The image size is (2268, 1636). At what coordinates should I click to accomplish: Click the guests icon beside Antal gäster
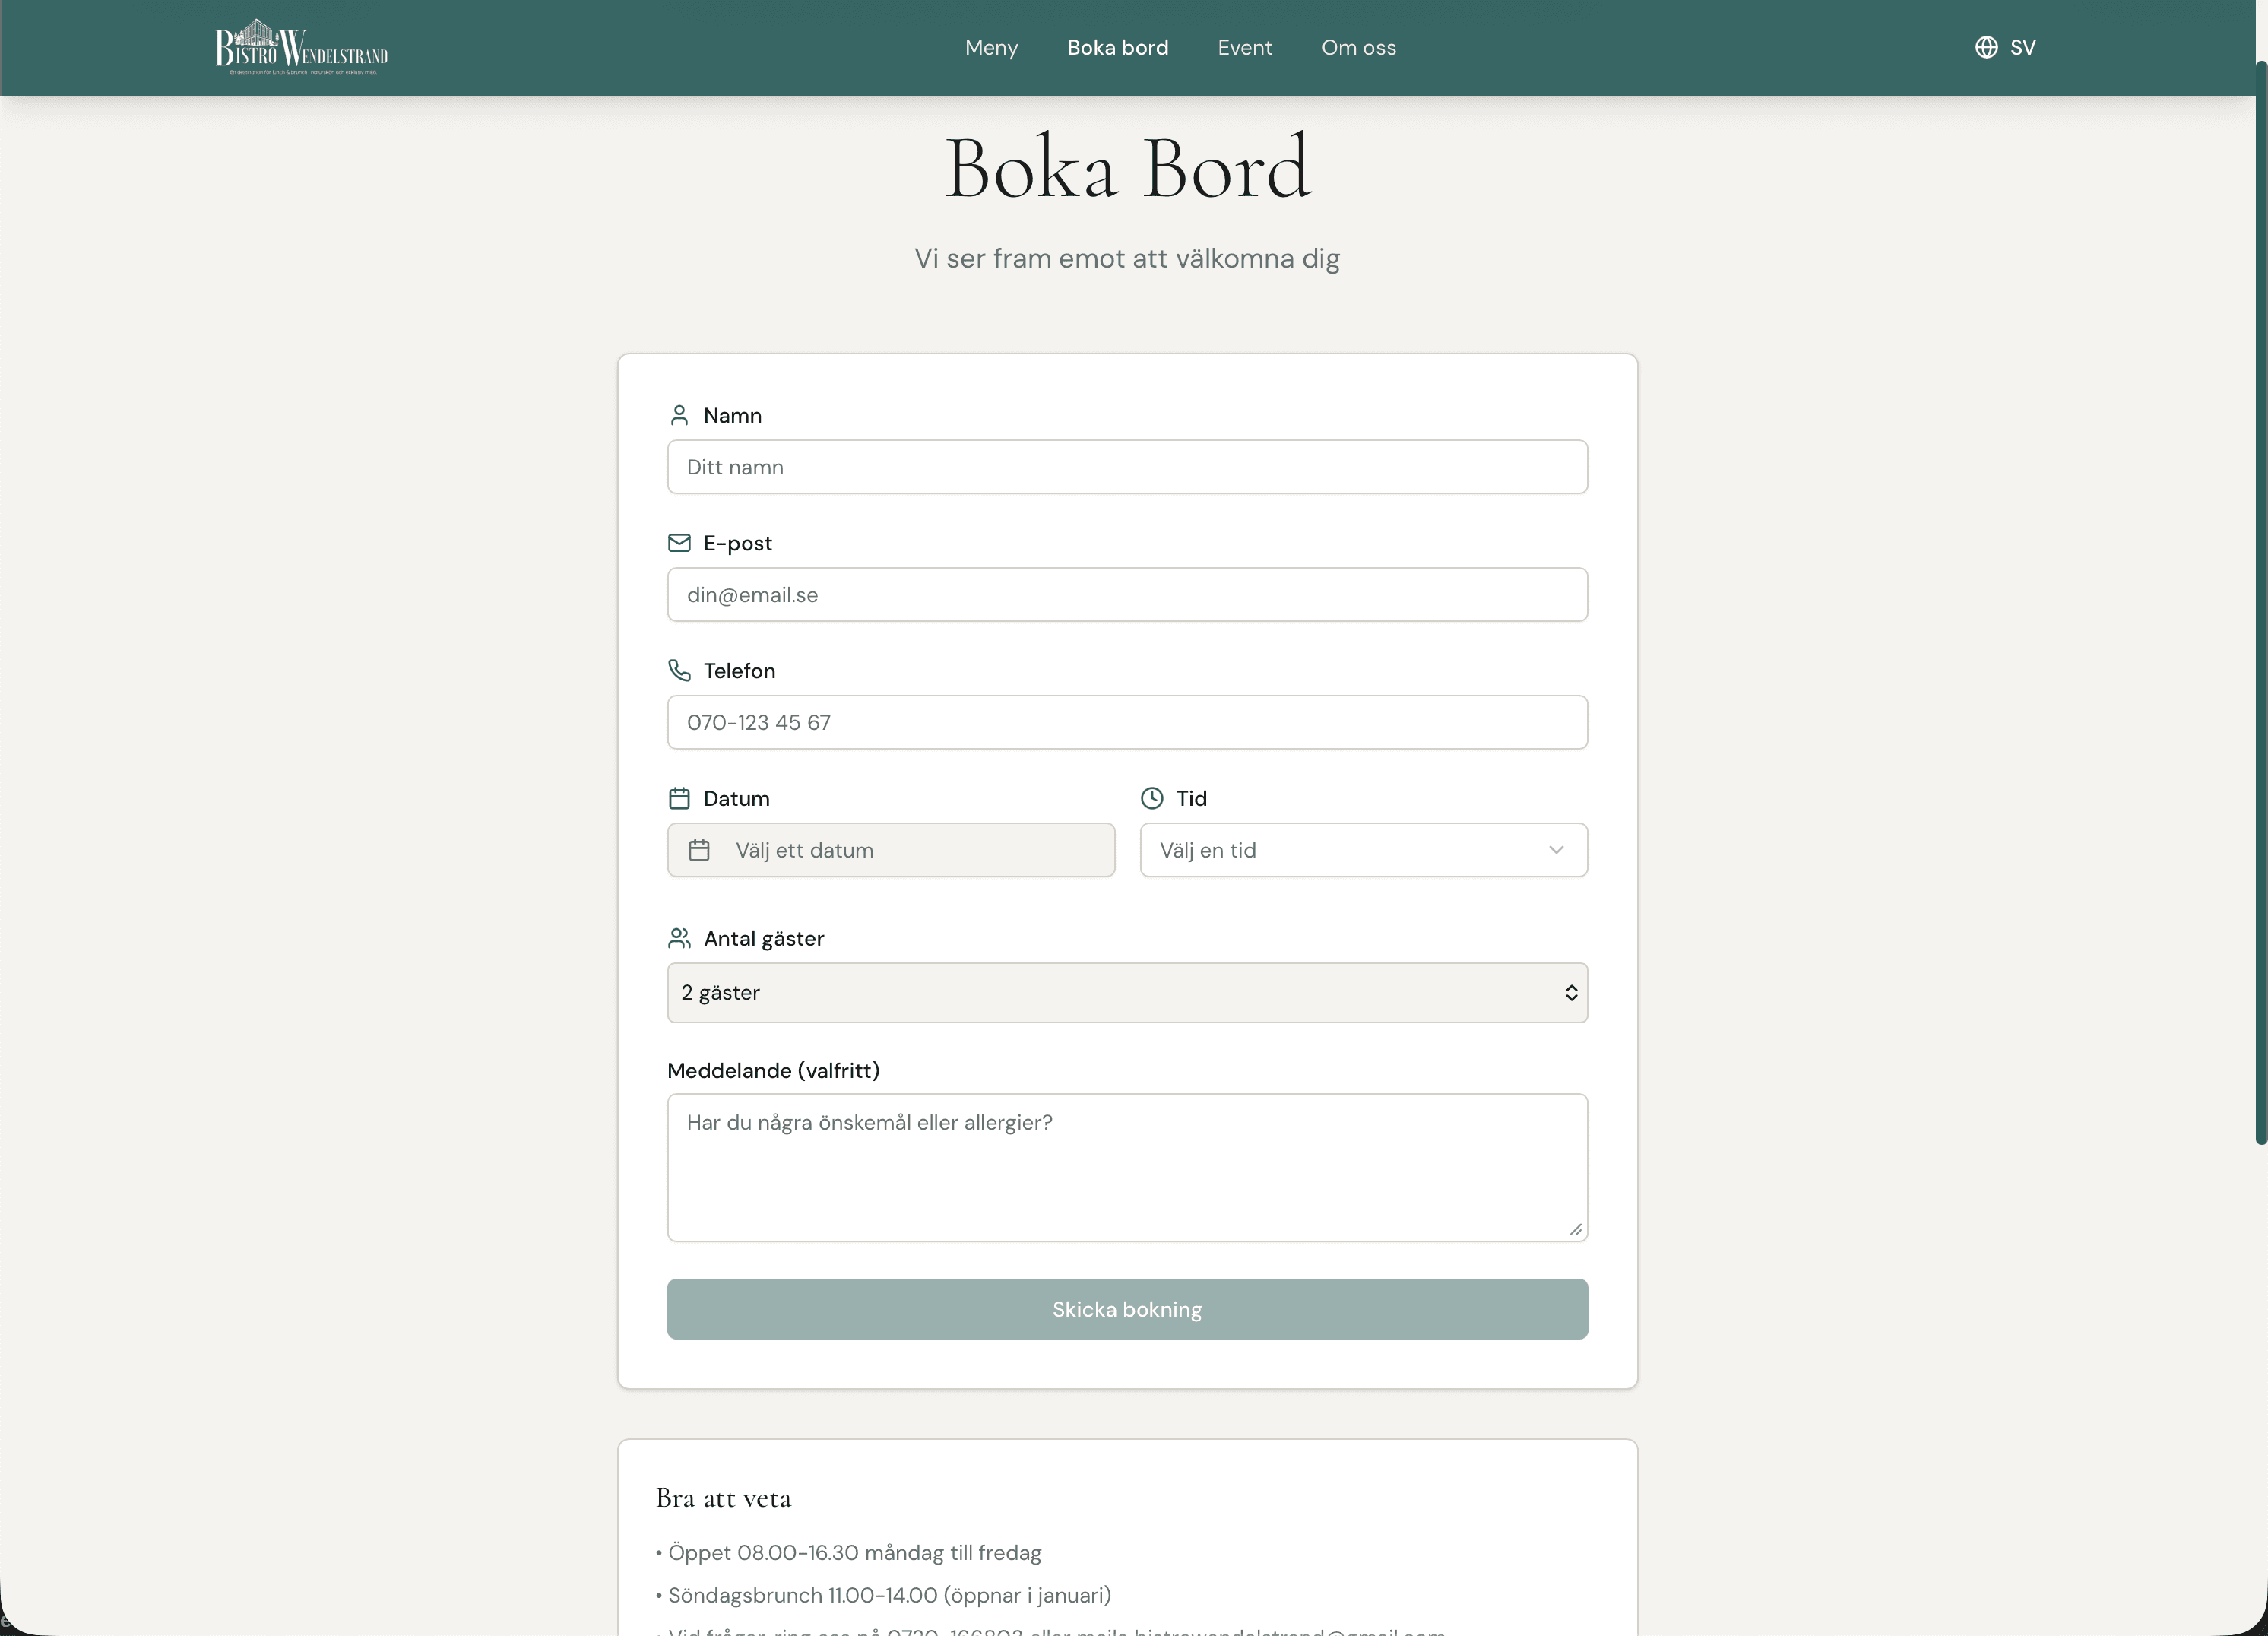pyautogui.click(x=679, y=938)
